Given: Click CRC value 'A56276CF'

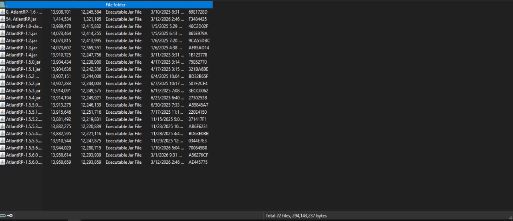Looking at the screenshot, I should pyautogui.click(x=198, y=155).
